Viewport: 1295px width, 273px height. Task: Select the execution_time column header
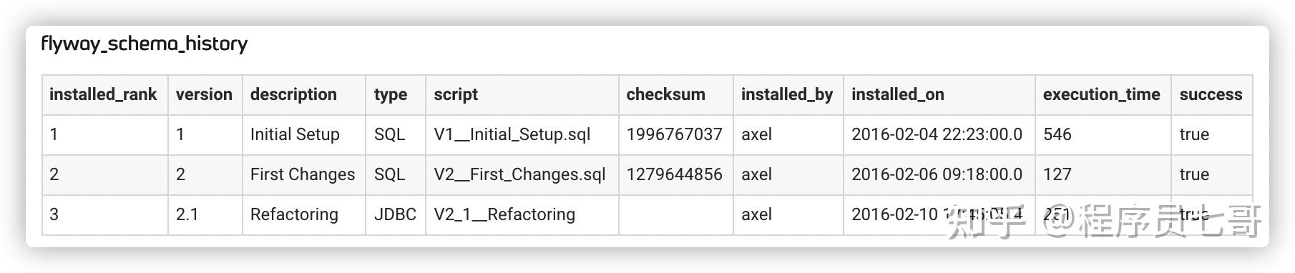1102,94
